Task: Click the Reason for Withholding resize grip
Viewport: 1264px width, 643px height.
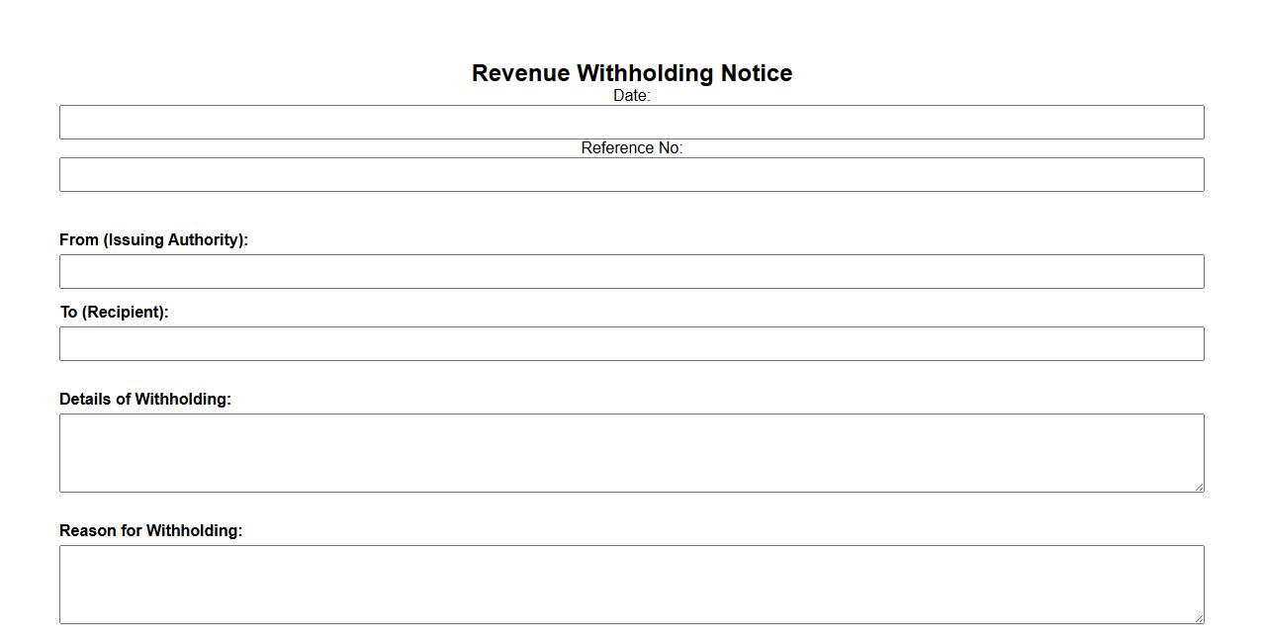Action: click(x=1199, y=618)
